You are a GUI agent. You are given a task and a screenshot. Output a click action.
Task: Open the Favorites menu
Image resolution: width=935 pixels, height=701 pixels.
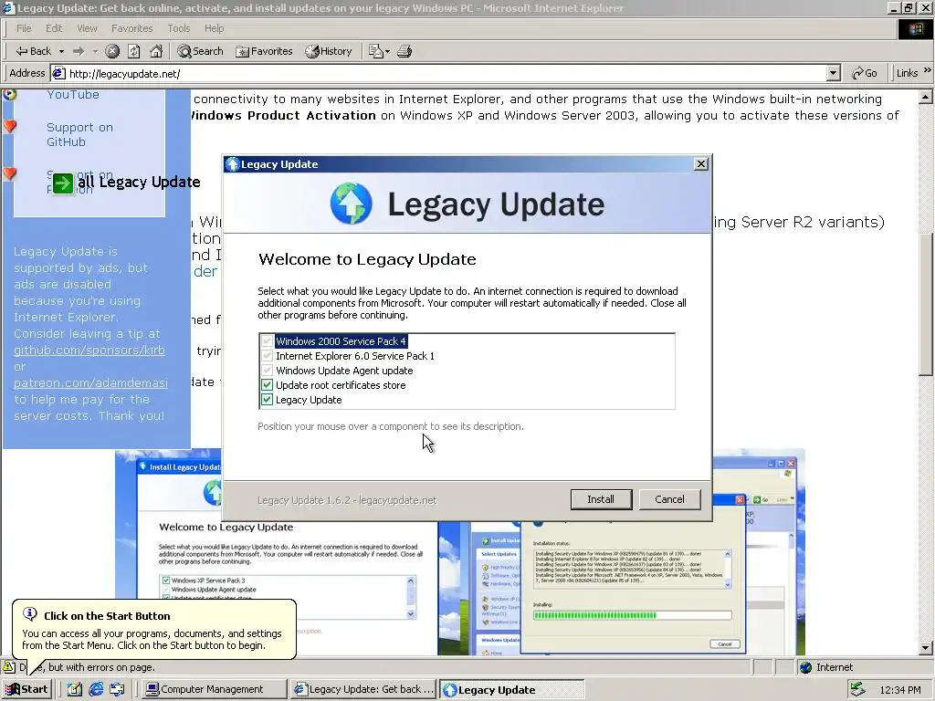pyautogui.click(x=131, y=28)
